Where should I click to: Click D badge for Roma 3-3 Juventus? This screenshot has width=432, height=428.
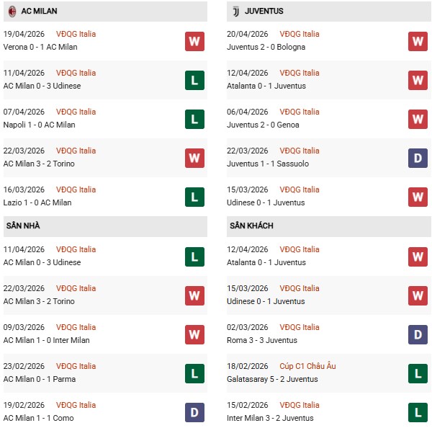click(x=418, y=334)
